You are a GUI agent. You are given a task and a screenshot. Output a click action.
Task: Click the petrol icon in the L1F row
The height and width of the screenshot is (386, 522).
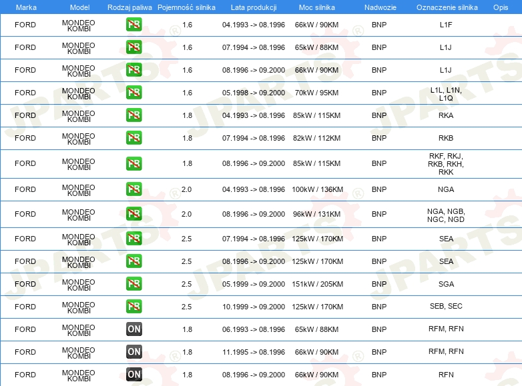pyautogui.click(x=134, y=25)
